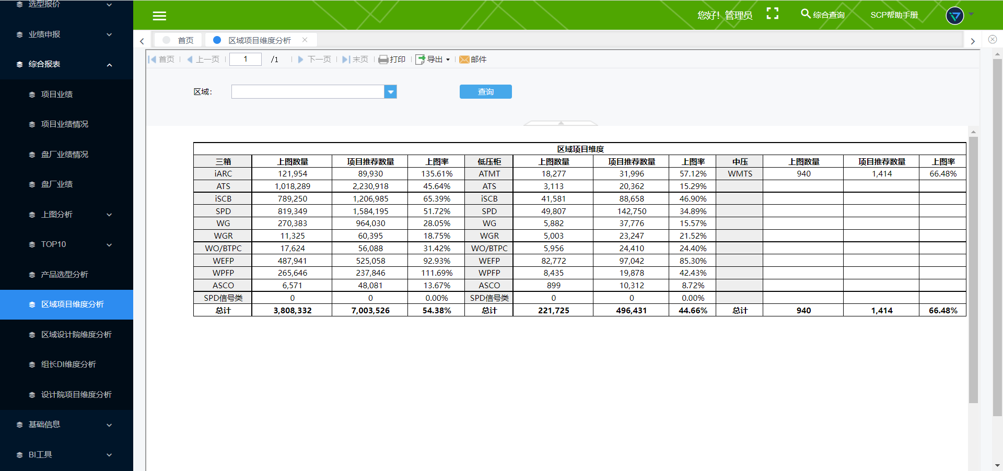The height and width of the screenshot is (471, 1003).
Task: Open the 导出 export dropdown
Action: point(433,60)
